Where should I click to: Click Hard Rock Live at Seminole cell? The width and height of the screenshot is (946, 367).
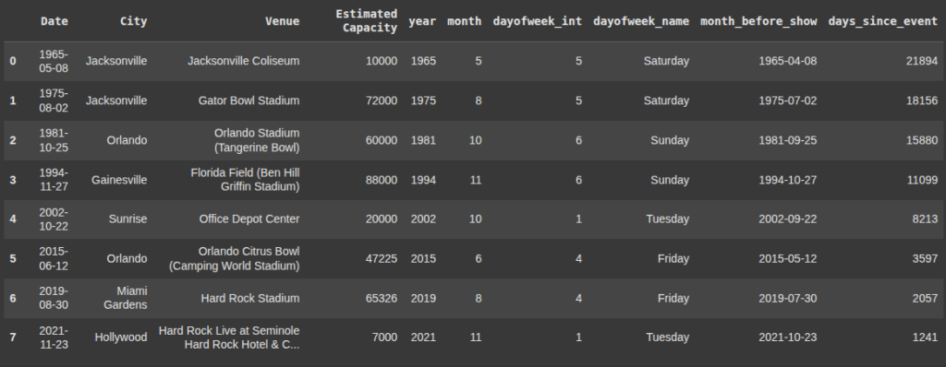229,337
